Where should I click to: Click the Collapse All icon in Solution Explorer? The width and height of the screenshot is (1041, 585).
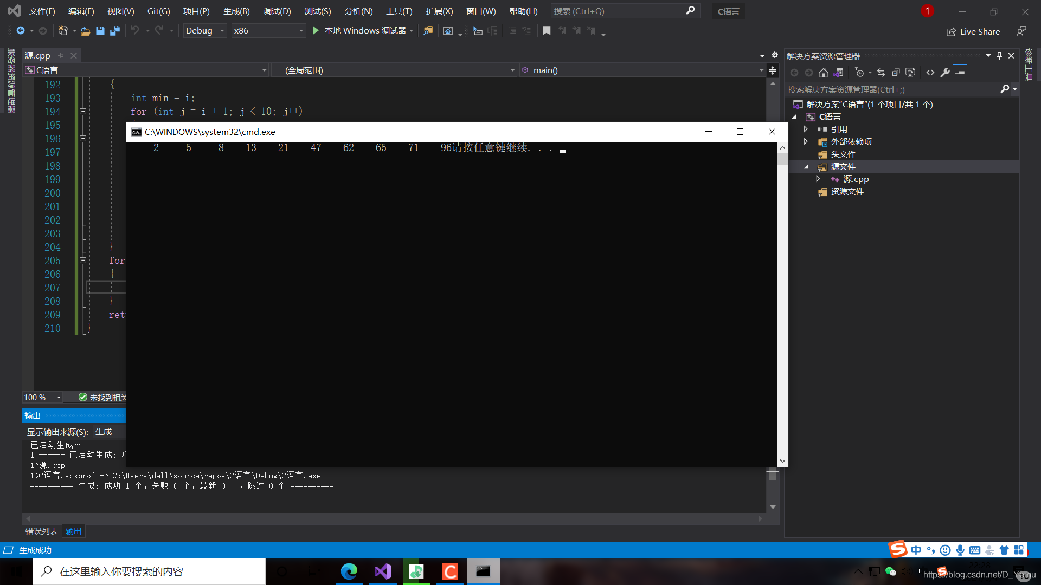pos(896,73)
